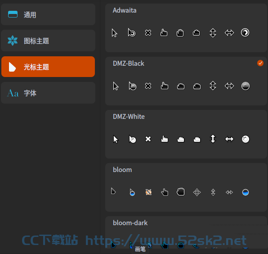The height and width of the screenshot is (254, 268).
Task: Click the Adwaita spinning wait cursor icon
Action: 245,32
